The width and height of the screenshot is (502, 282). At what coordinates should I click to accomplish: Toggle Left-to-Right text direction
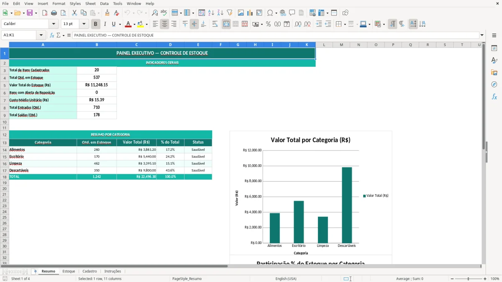(x=392, y=24)
